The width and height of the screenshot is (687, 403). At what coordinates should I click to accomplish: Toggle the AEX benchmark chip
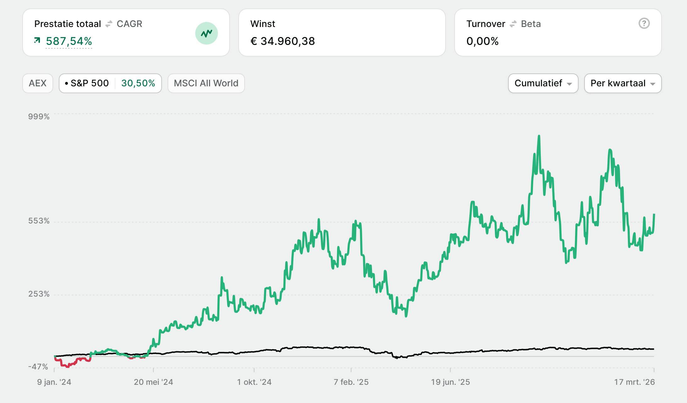click(x=38, y=83)
